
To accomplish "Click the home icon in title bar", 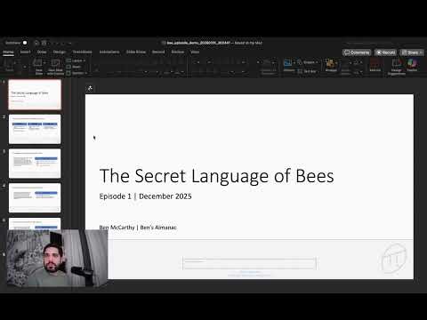I will (x=36, y=43).
